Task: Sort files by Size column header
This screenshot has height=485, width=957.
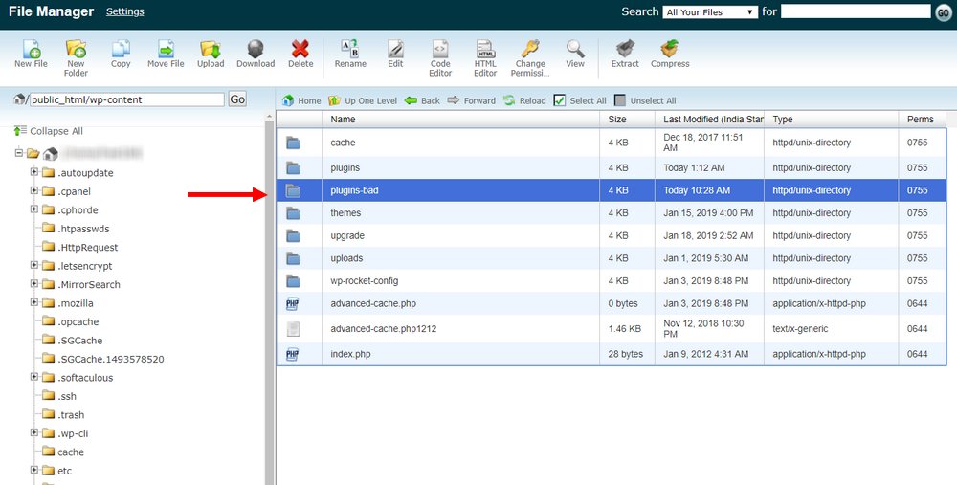Action: [617, 120]
